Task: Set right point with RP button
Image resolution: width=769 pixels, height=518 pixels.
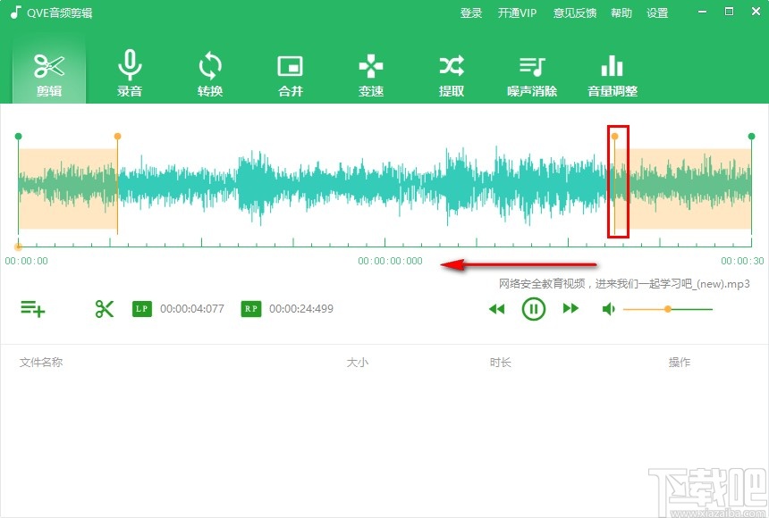Action: coord(250,309)
